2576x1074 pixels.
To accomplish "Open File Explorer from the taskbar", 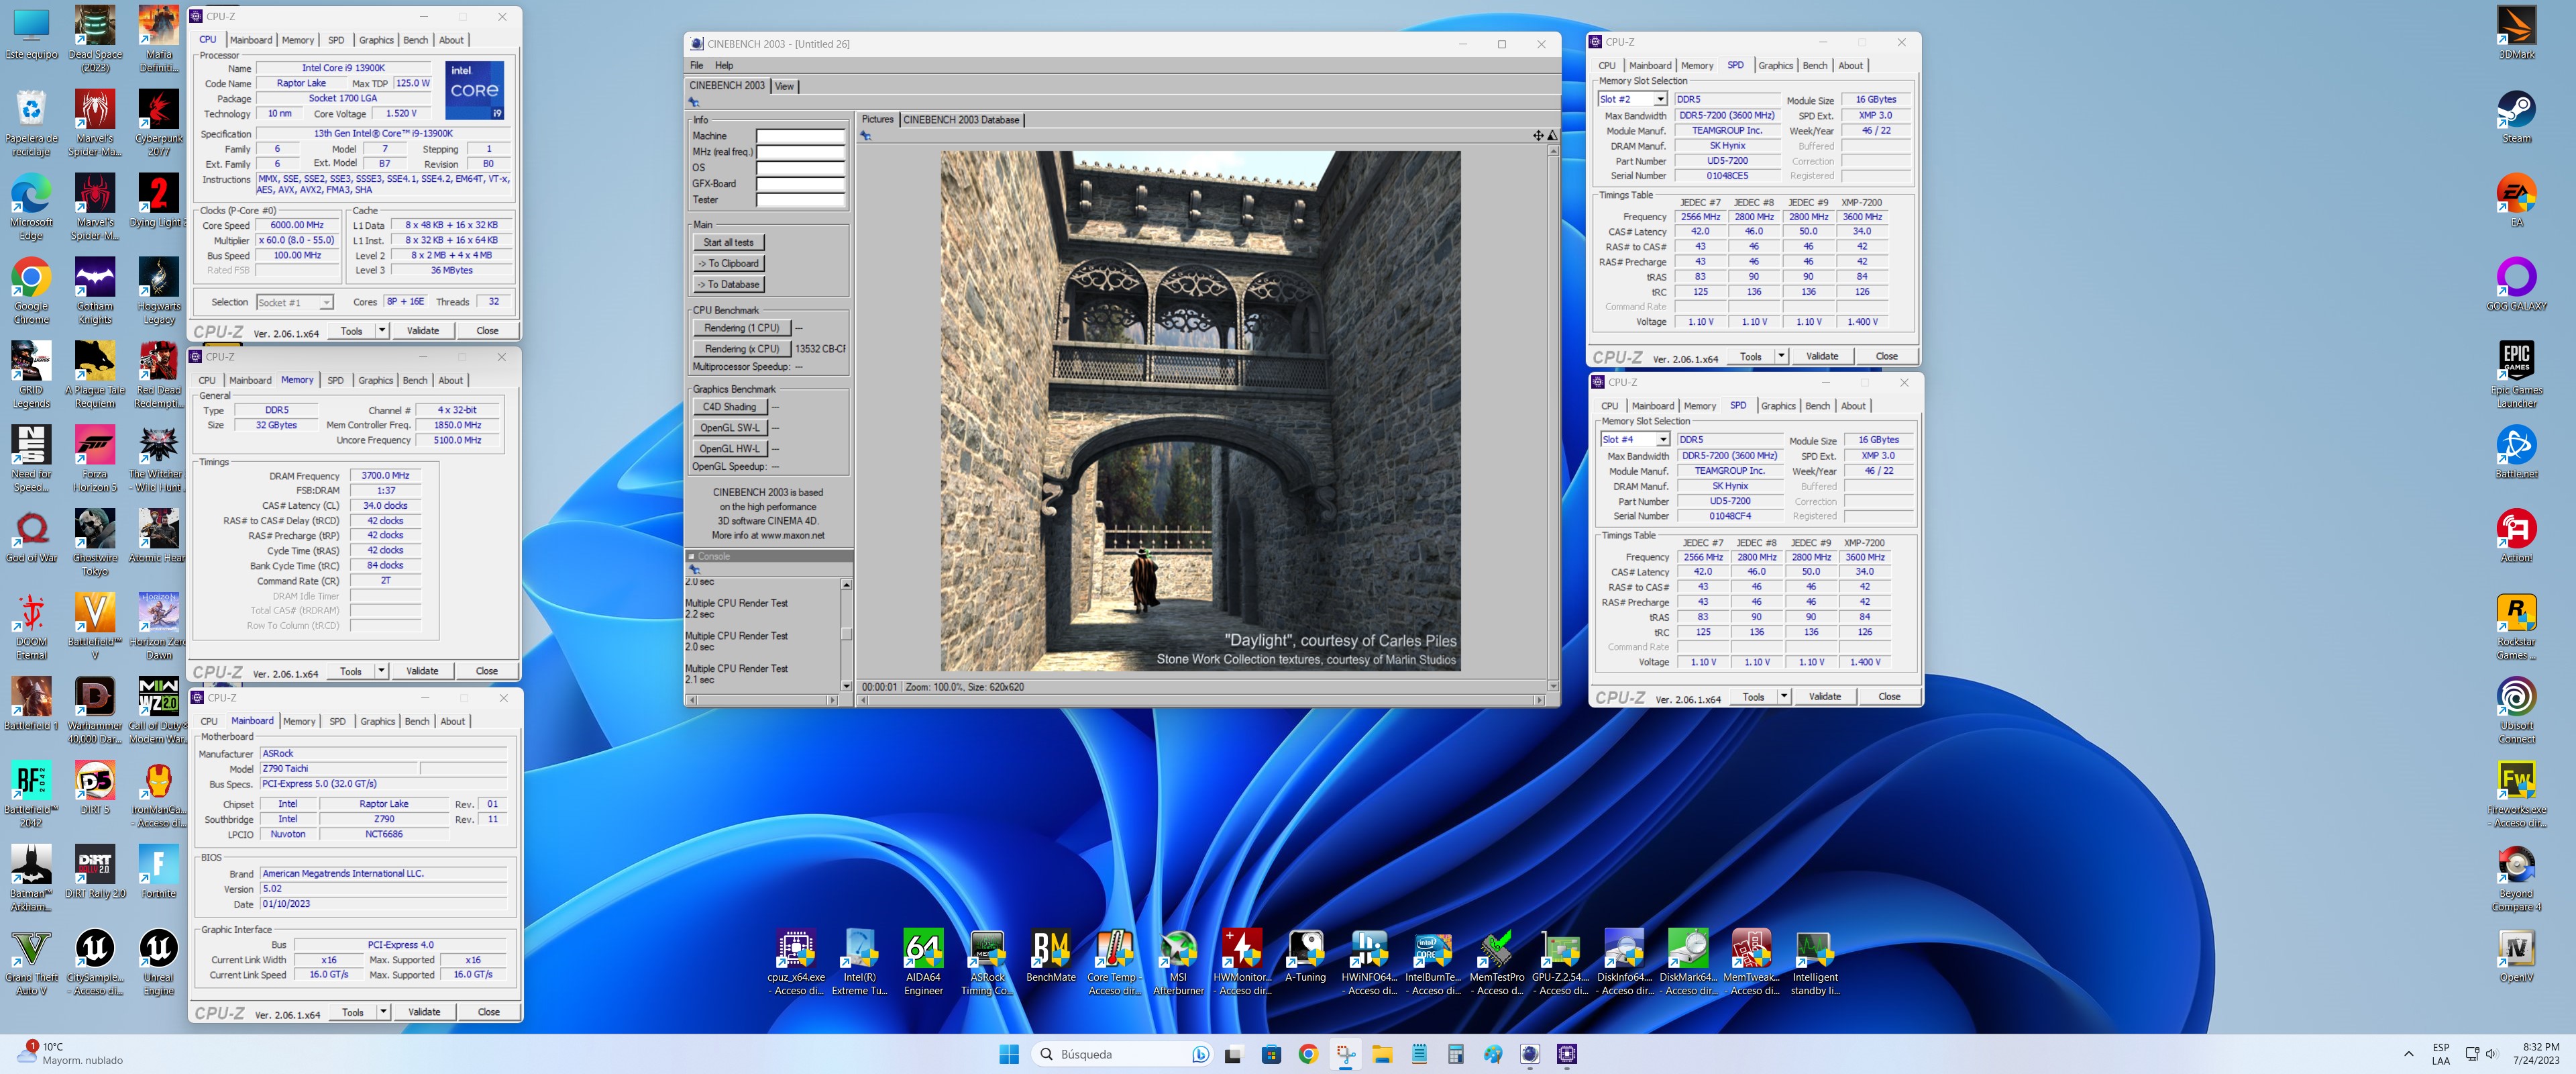I will (1382, 1053).
